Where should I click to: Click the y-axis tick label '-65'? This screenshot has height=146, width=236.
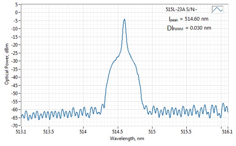tap(14, 118)
